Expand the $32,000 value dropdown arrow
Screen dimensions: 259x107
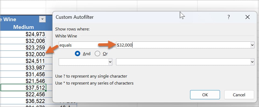click(x=252, y=45)
